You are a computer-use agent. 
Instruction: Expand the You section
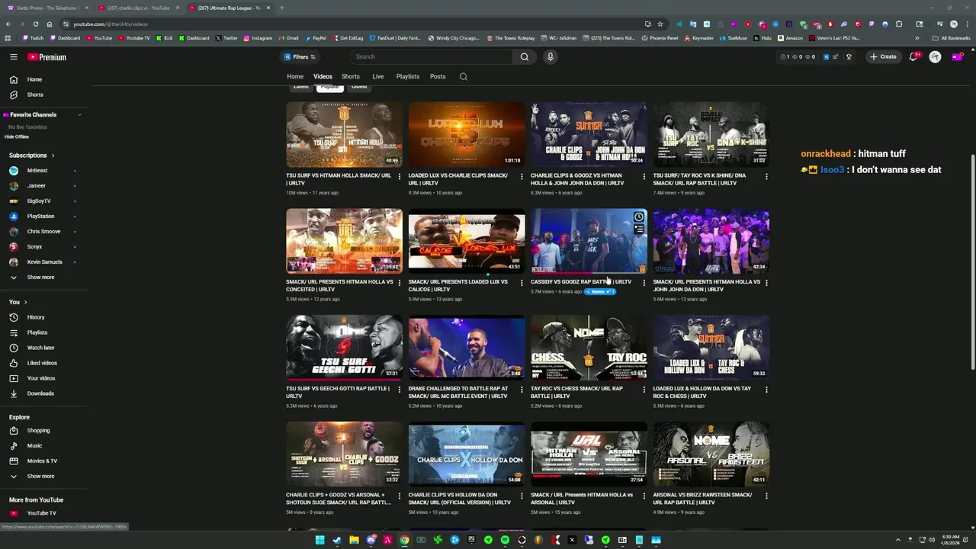(25, 302)
